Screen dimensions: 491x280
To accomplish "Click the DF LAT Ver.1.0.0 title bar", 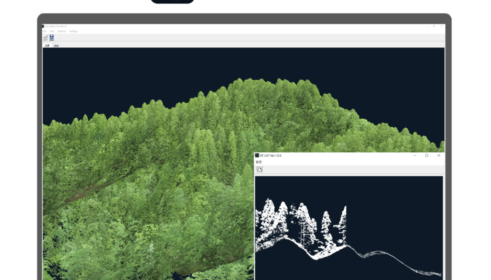I will (336, 156).
